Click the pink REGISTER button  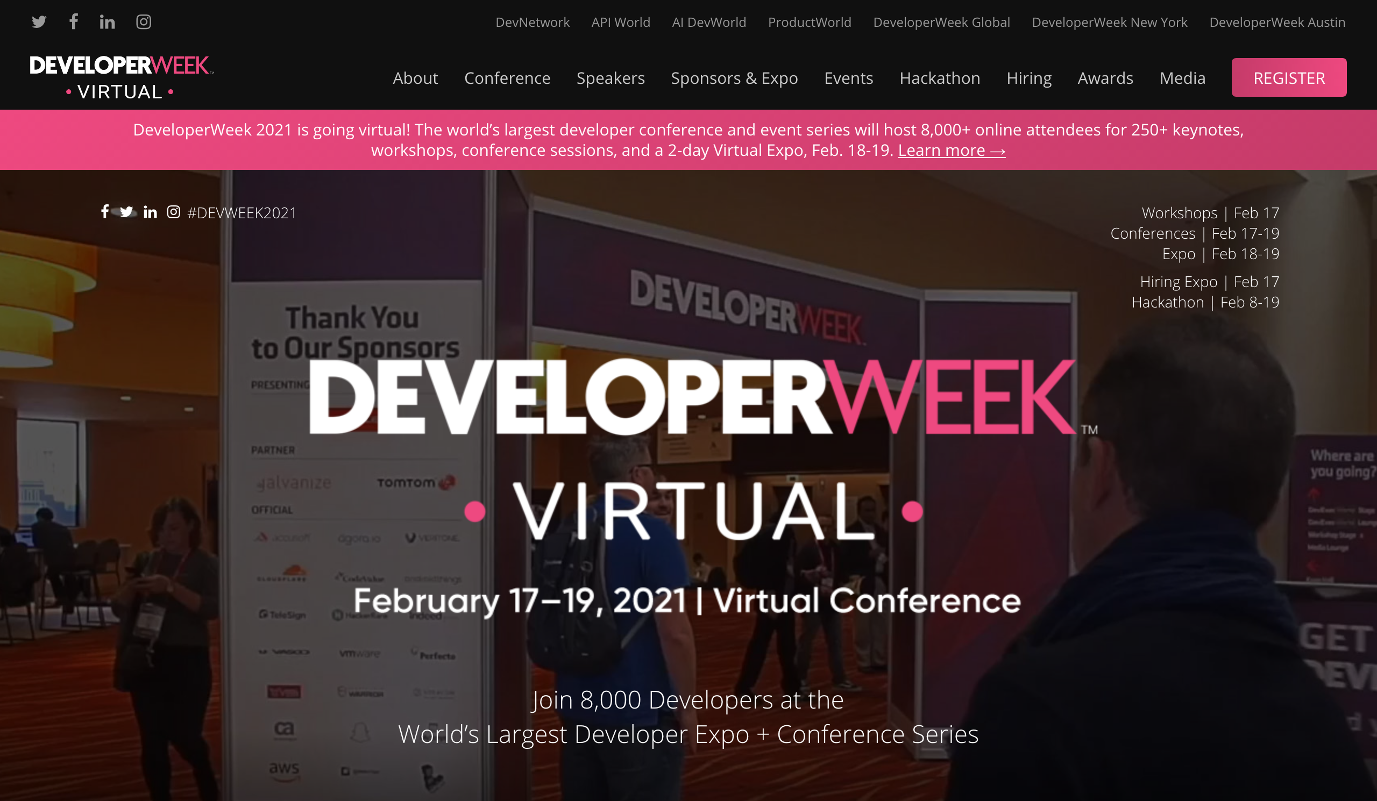(x=1289, y=77)
